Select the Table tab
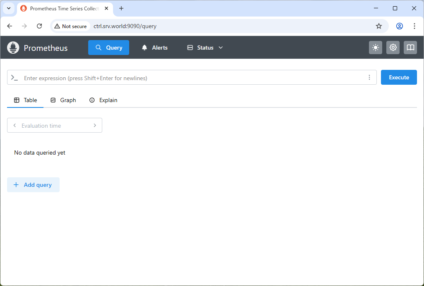The image size is (424, 286). coord(26,100)
